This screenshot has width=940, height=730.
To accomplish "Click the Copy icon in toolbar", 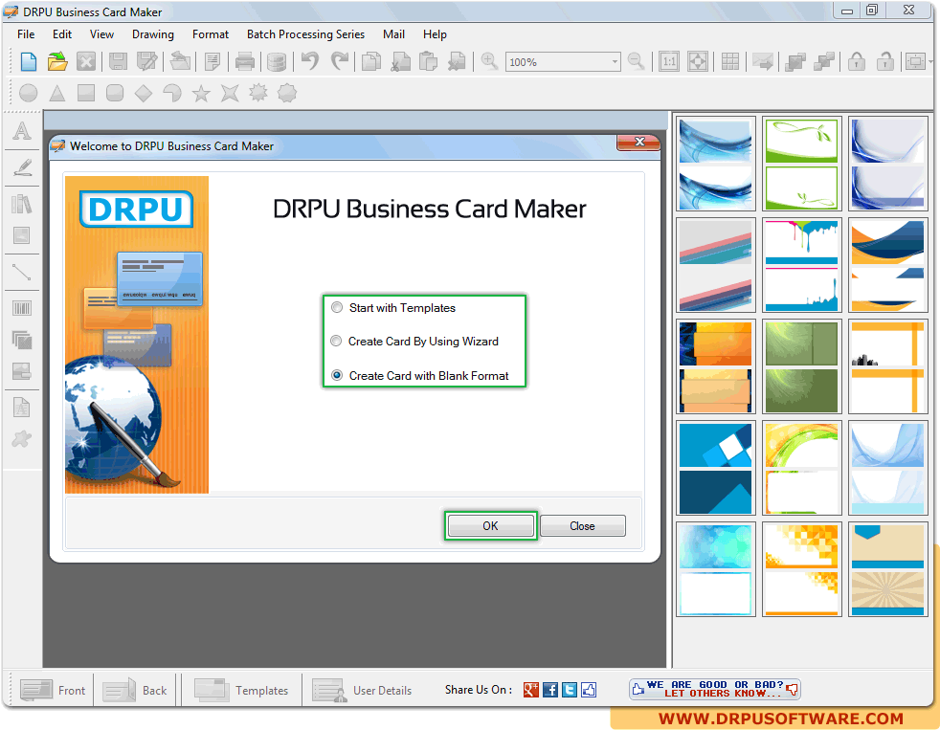I will (371, 62).
